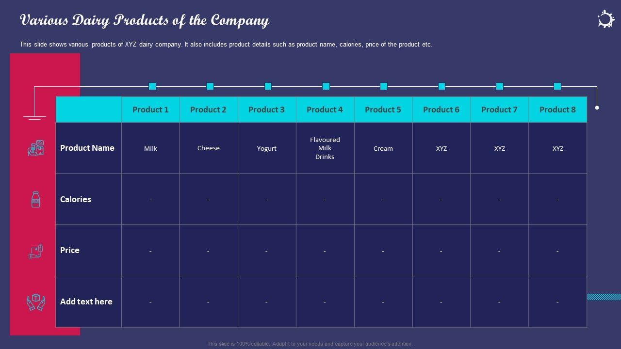Click the slide title Various Dairy Products
Image resolution: width=621 pixels, height=349 pixels.
(145, 20)
